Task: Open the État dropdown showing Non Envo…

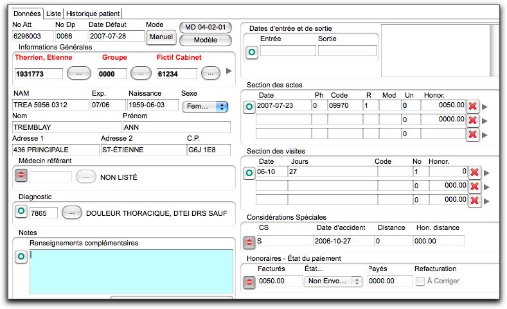Action: [x=334, y=281]
